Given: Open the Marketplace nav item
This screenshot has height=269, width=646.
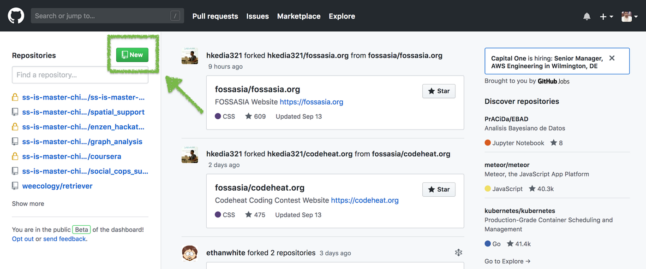Looking at the screenshot, I should [299, 16].
